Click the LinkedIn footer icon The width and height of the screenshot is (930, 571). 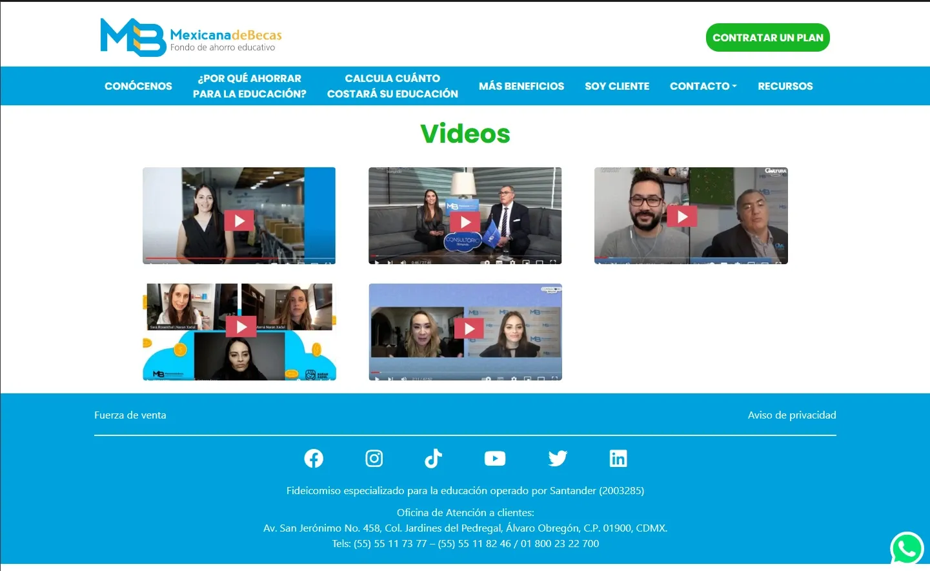point(618,458)
